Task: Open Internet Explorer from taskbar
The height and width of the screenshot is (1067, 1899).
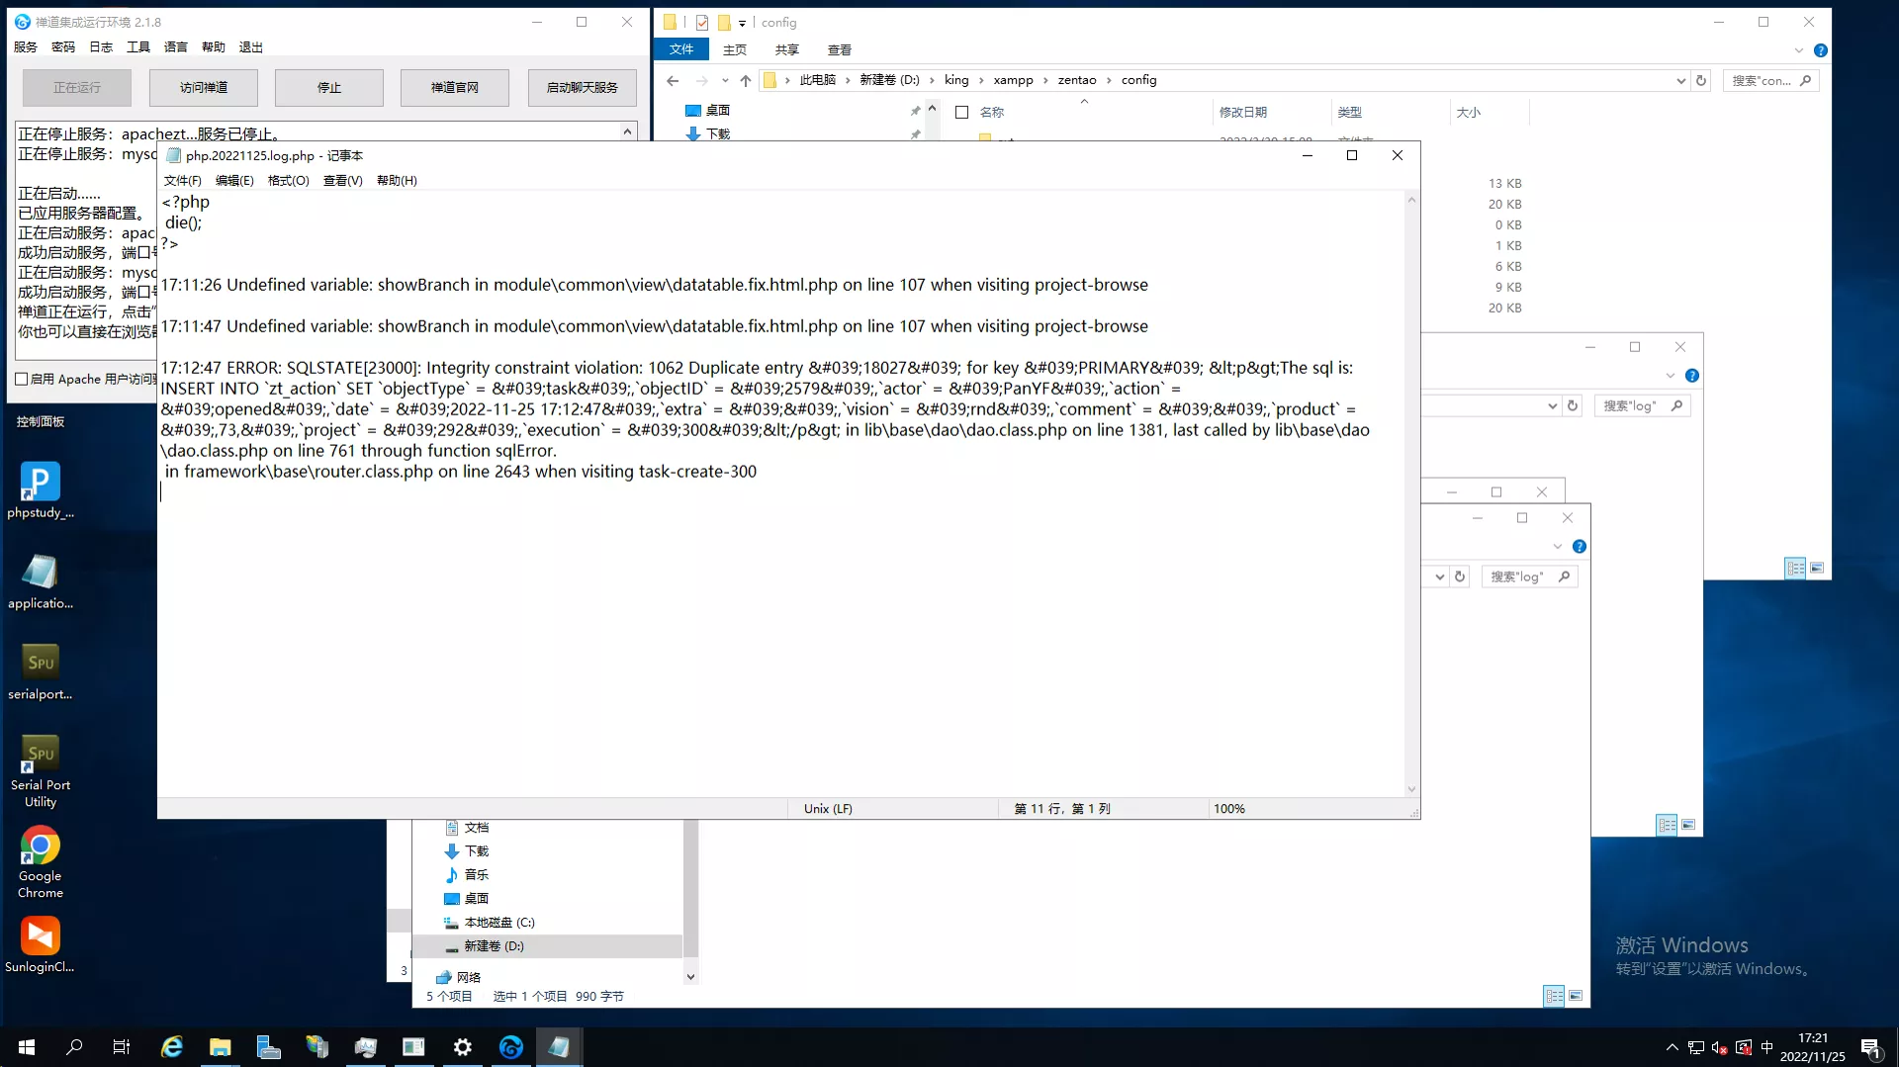Action: (x=171, y=1046)
